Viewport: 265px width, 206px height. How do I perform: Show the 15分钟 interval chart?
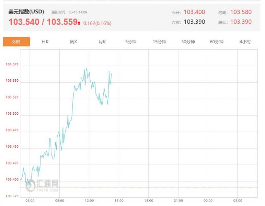(159, 42)
